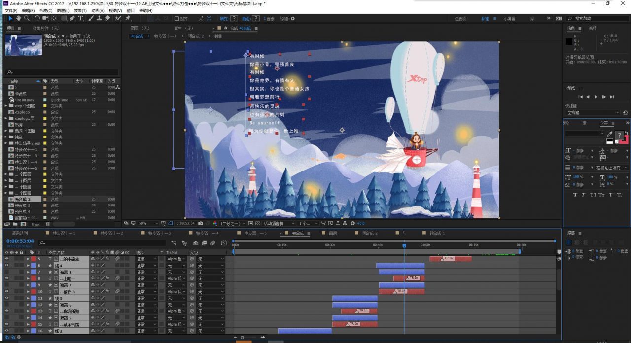Open the 空格键 shortcut dropdown
Screen dimensions: 631x343
pos(593,112)
